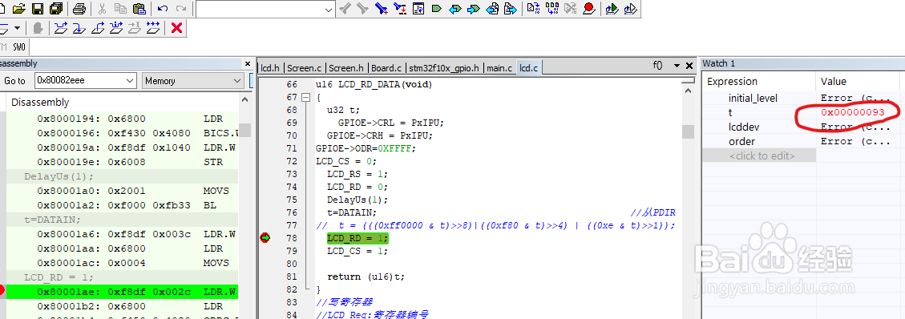
Task: Close the active editor tab
Action: 689,65
